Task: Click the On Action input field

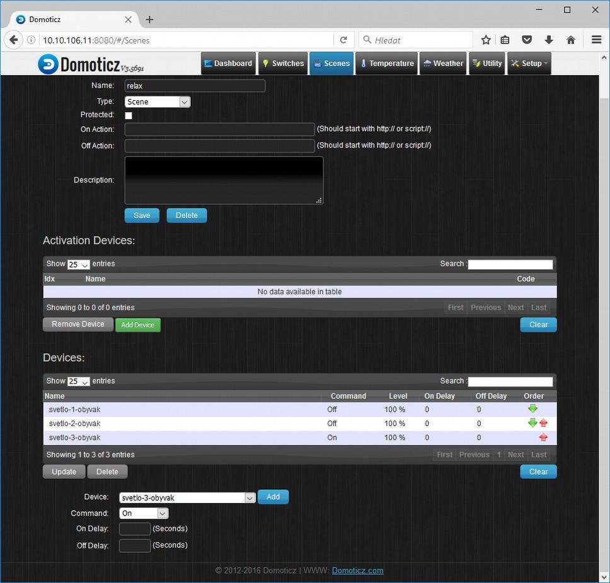Action: 219,129
